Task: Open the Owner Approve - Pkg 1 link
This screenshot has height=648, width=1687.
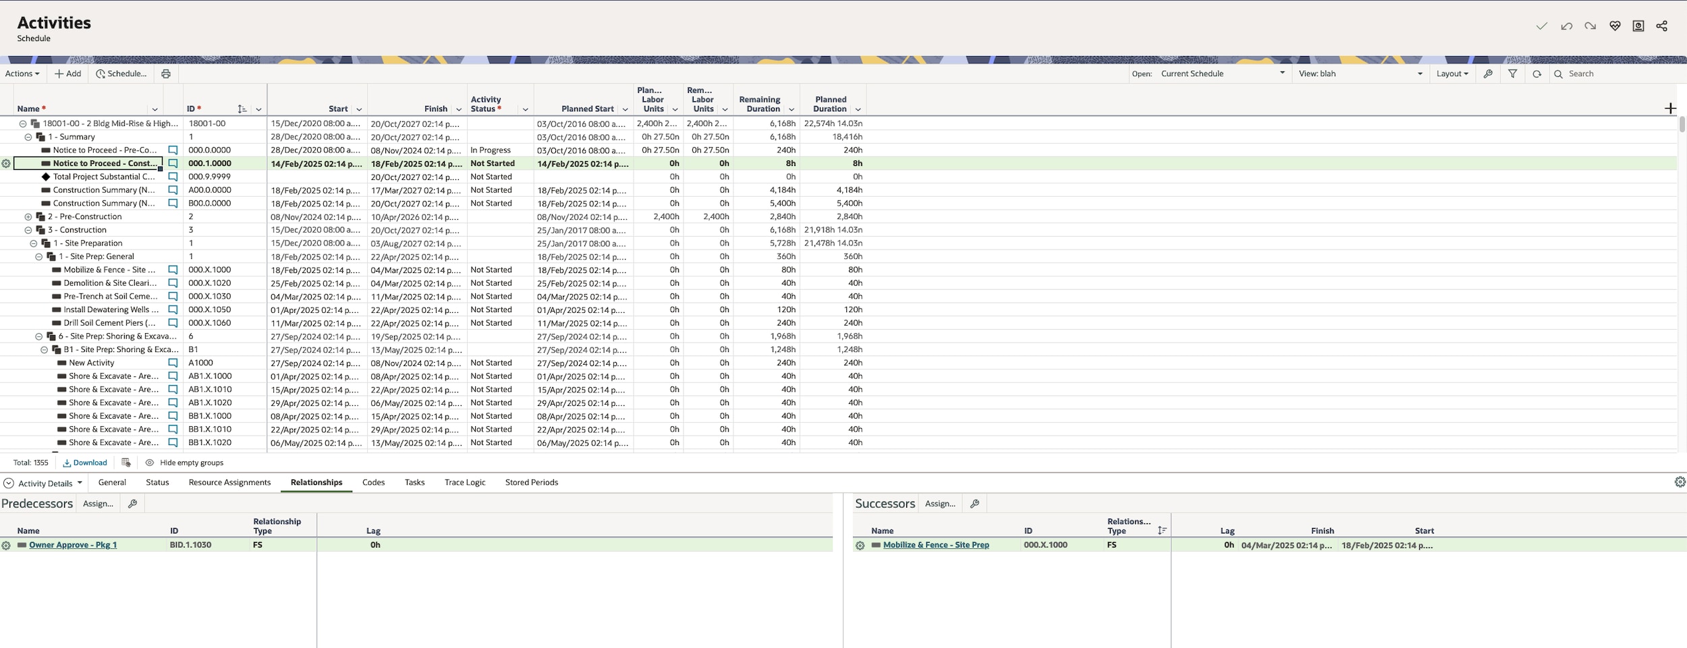Action: click(73, 545)
